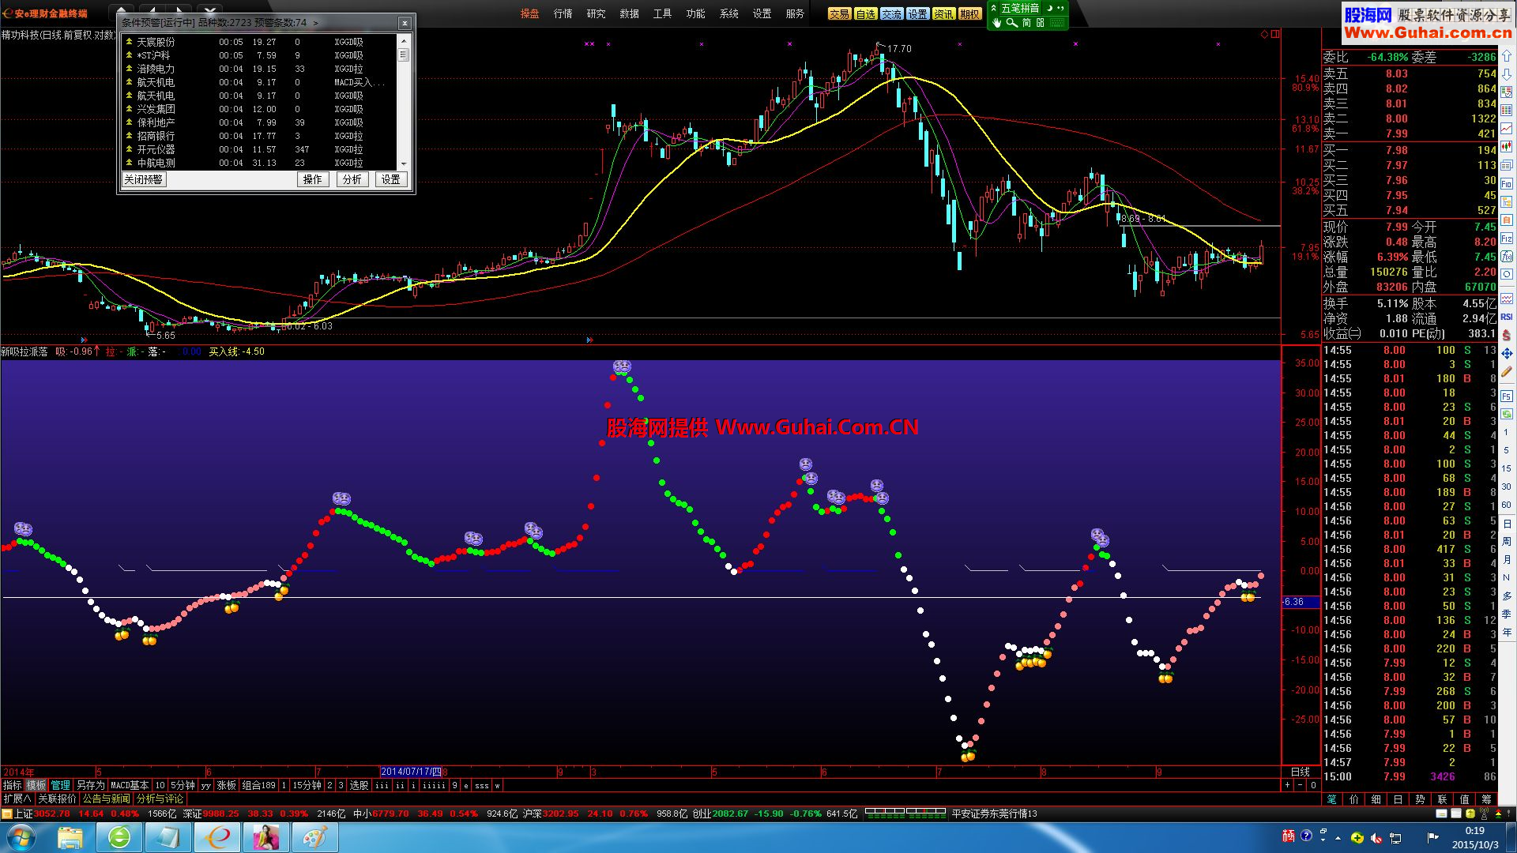Click alert list scrollbar down arrow

[404, 163]
